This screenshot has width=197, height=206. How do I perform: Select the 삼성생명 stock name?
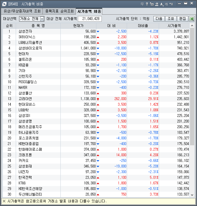25,121
